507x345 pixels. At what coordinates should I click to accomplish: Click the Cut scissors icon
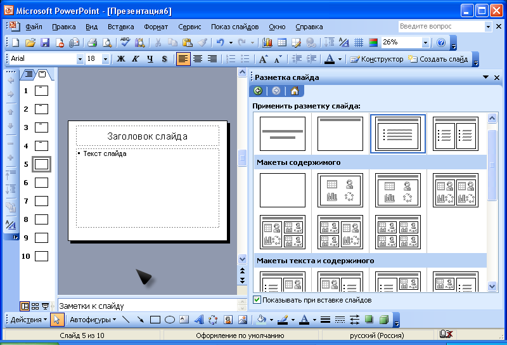click(x=158, y=42)
